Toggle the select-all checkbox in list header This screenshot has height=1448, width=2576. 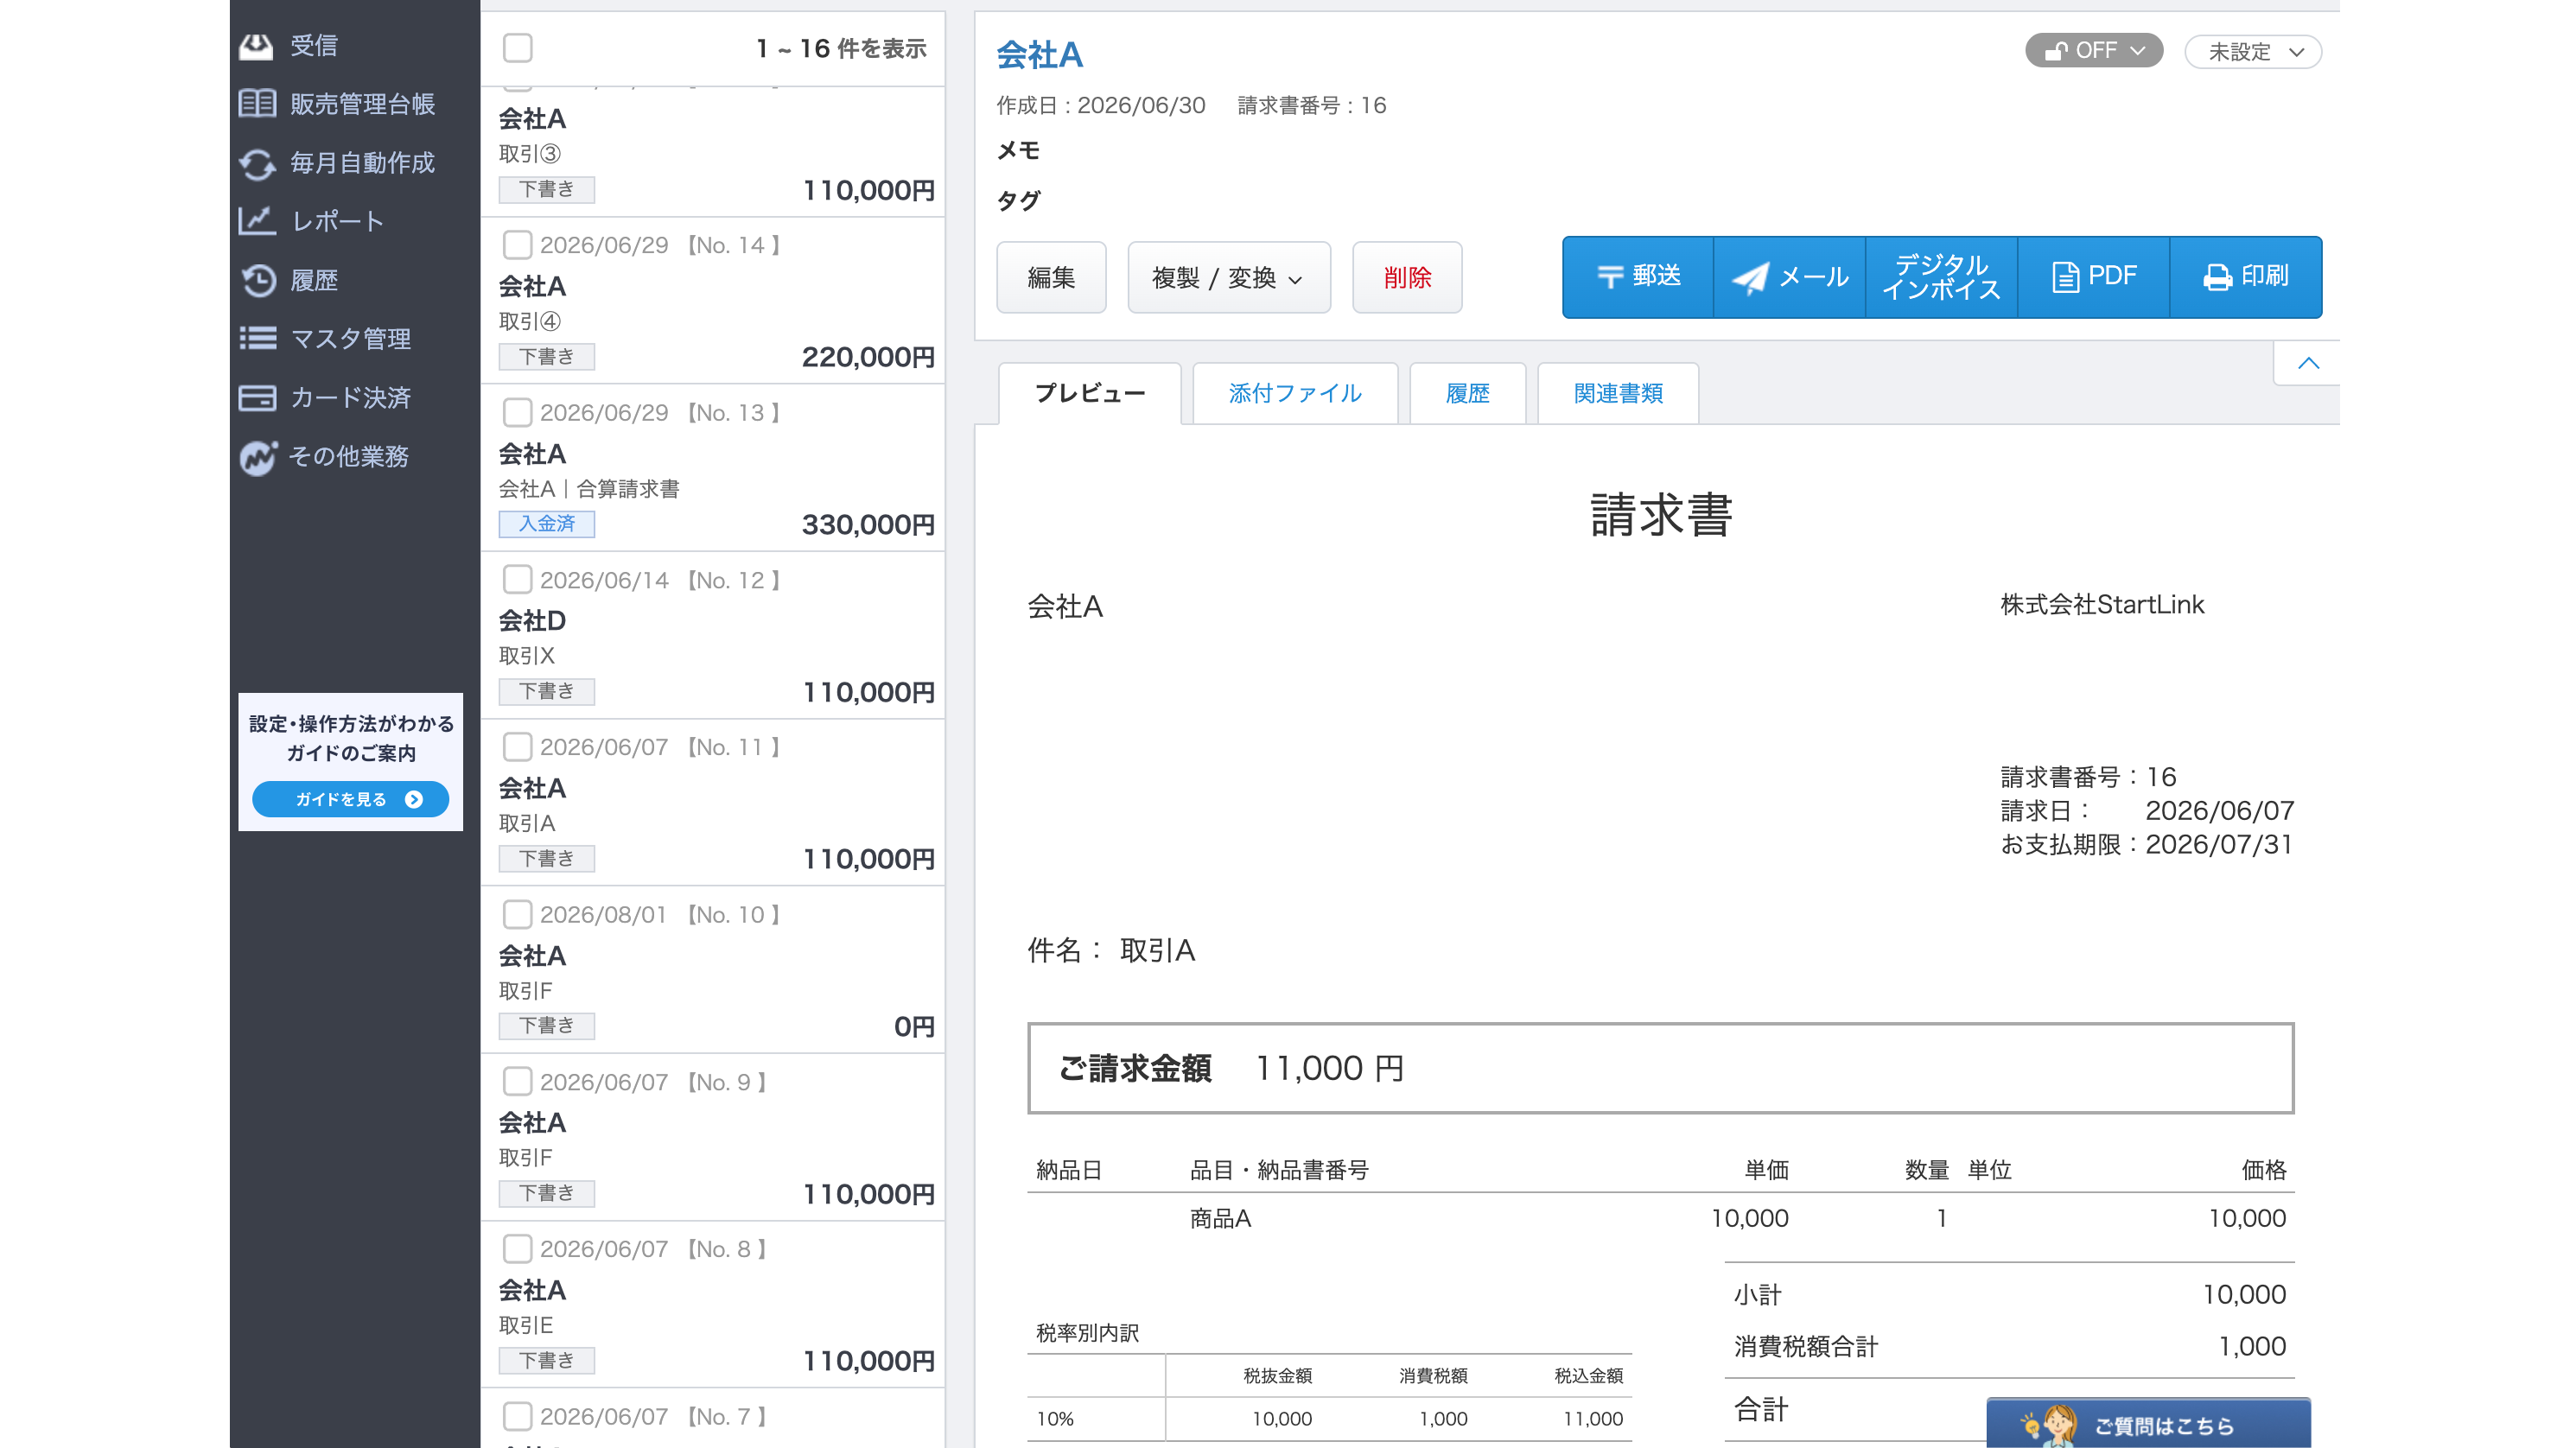click(x=517, y=48)
